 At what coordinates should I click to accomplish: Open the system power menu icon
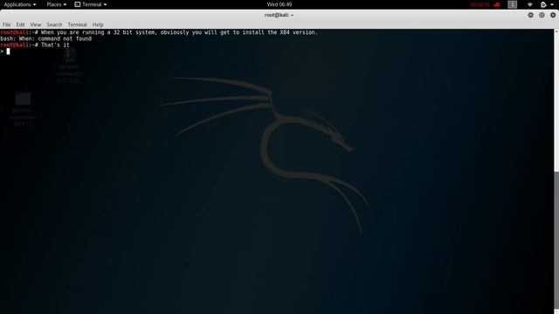(543, 4)
